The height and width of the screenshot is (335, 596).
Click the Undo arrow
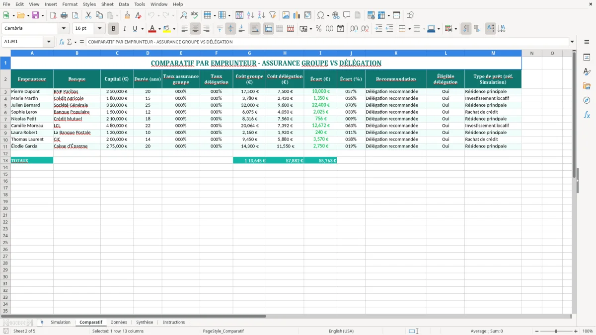tap(151, 15)
